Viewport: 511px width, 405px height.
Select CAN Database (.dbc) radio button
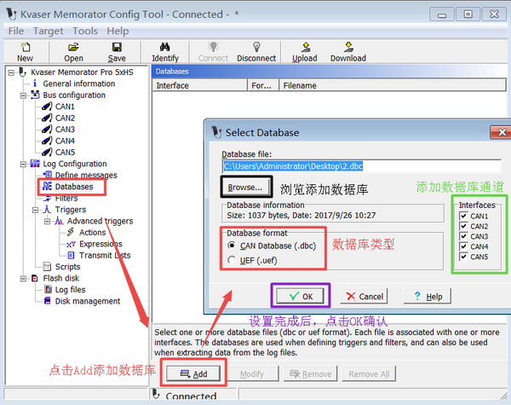(232, 246)
